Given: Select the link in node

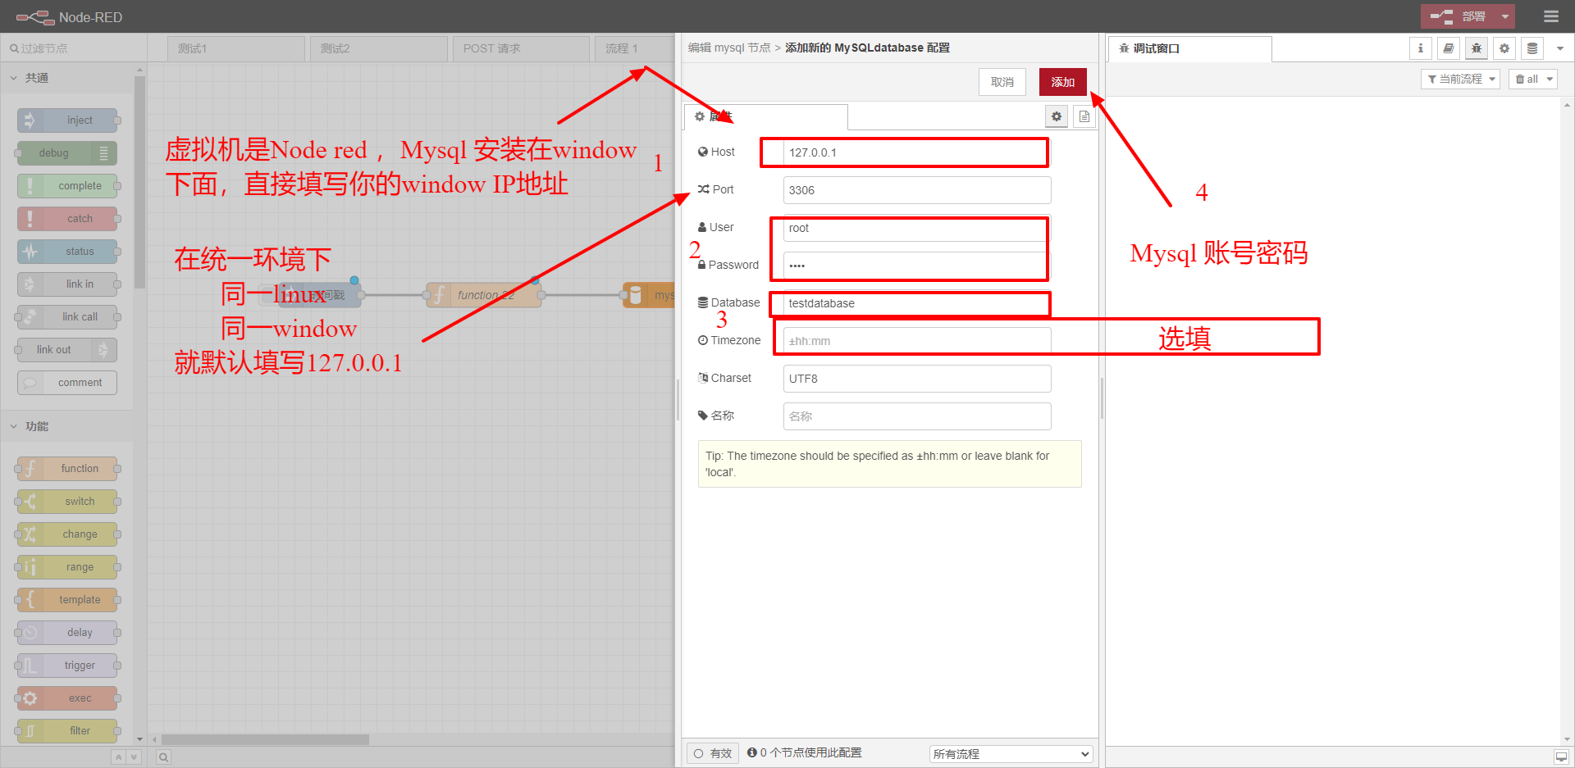Looking at the screenshot, I should 67,284.
